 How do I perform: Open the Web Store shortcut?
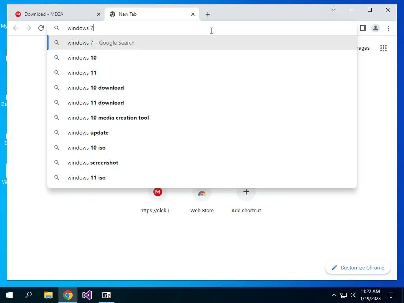202,200
